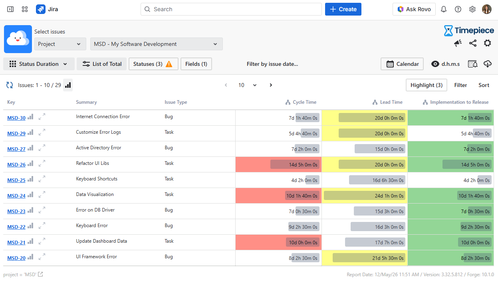
Task: Open the Timepiece settings gear icon
Action: (488, 43)
